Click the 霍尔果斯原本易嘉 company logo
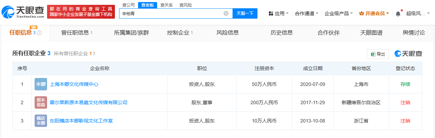The height and width of the screenshot is (138, 435). point(40,102)
